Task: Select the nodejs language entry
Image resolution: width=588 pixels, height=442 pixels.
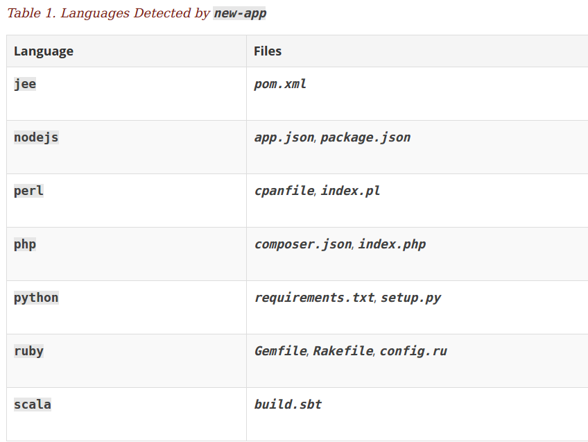Action: pyautogui.click(x=36, y=137)
